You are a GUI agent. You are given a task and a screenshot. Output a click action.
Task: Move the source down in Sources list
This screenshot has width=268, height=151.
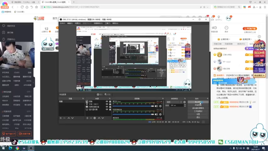tap(103, 118)
